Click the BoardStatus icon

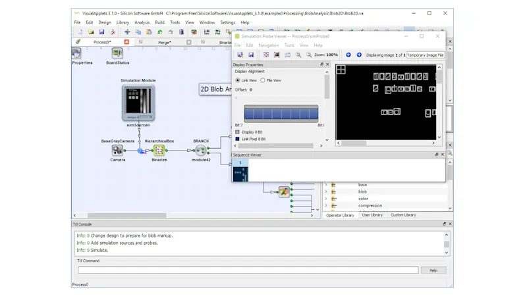117,53
